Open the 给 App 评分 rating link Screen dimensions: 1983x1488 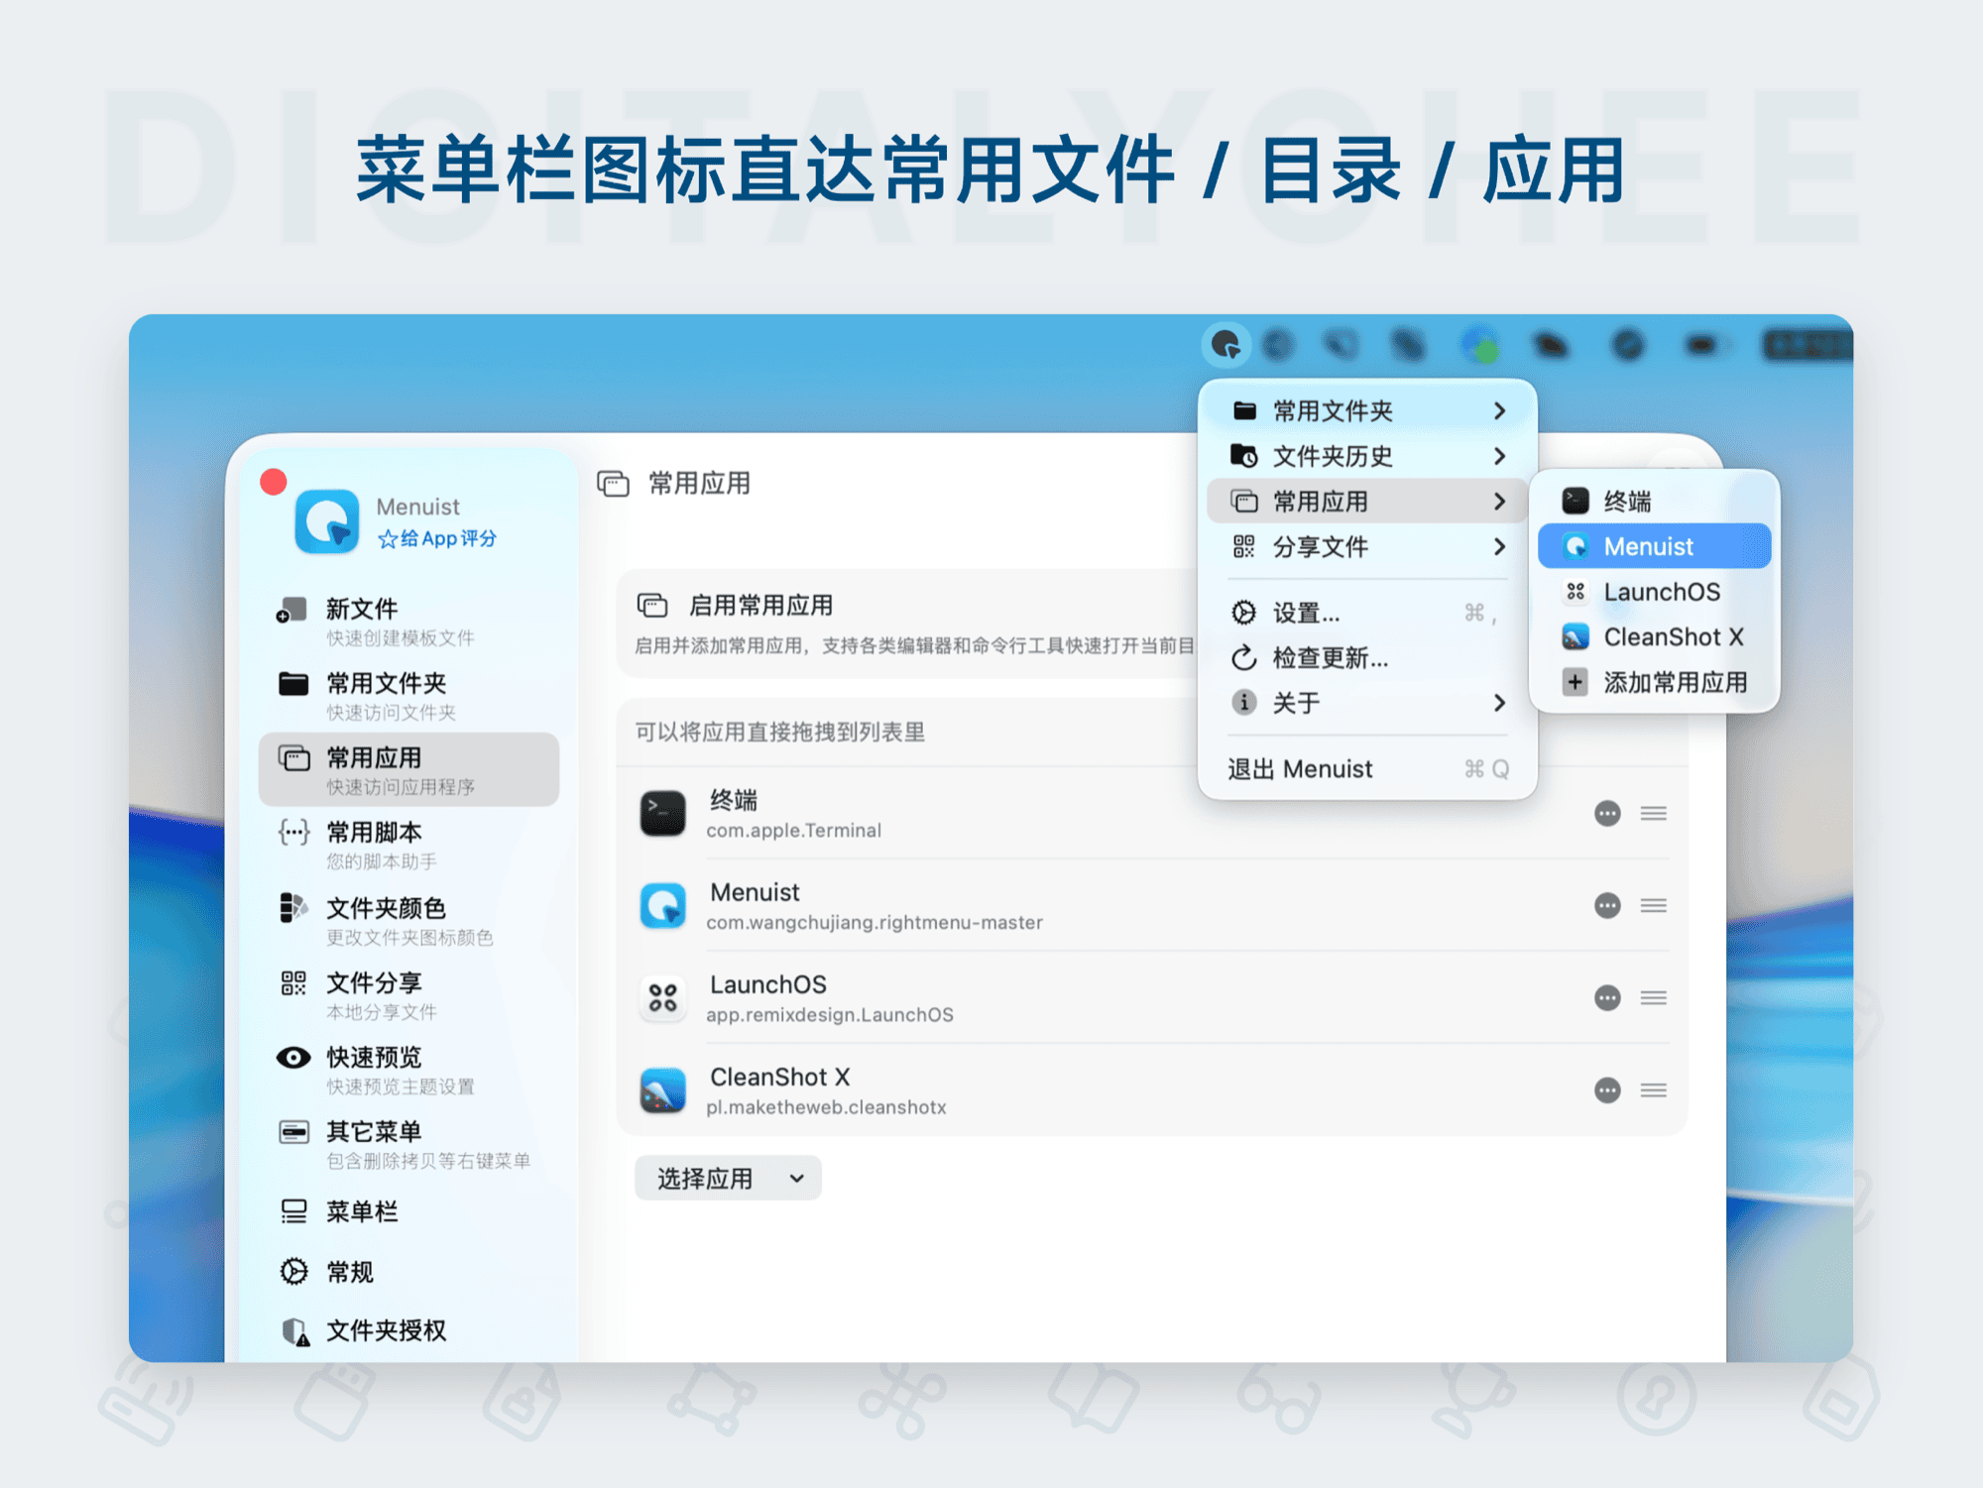[437, 538]
